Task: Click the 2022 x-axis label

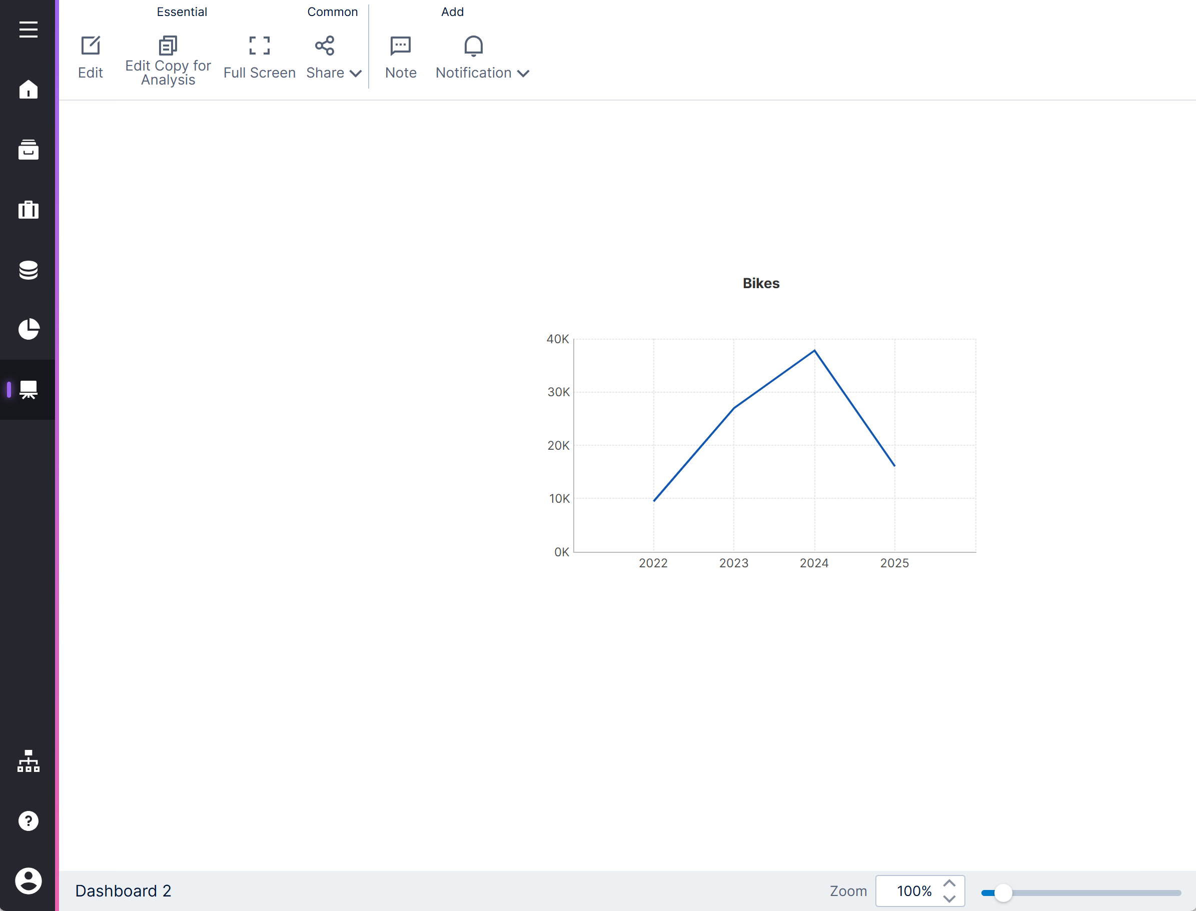Action: pyautogui.click(x=653, y=563)
